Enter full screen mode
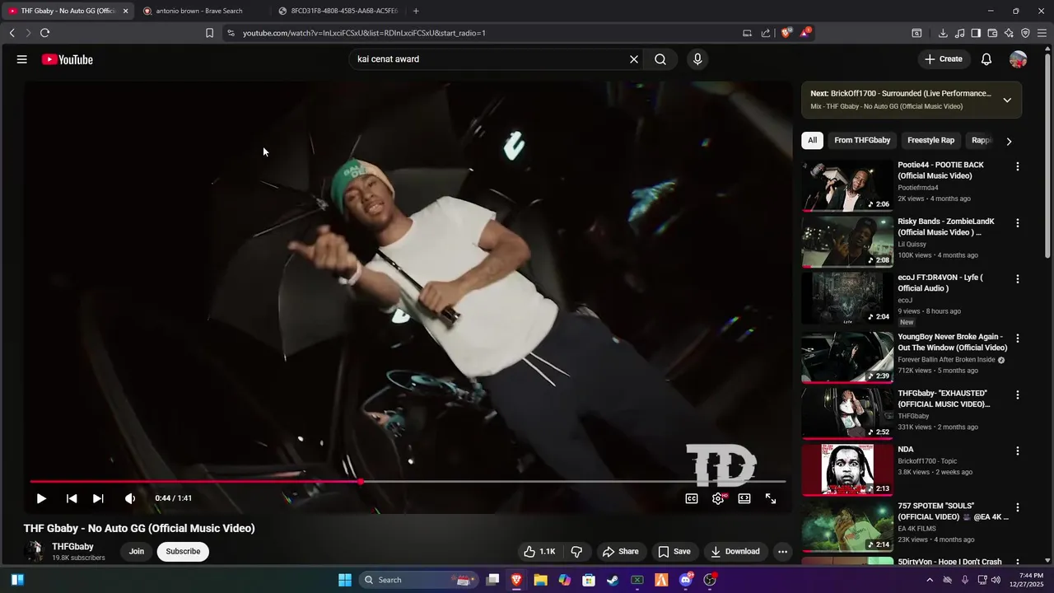Screen dimensions: 1054x593 (x=771, y=498)
